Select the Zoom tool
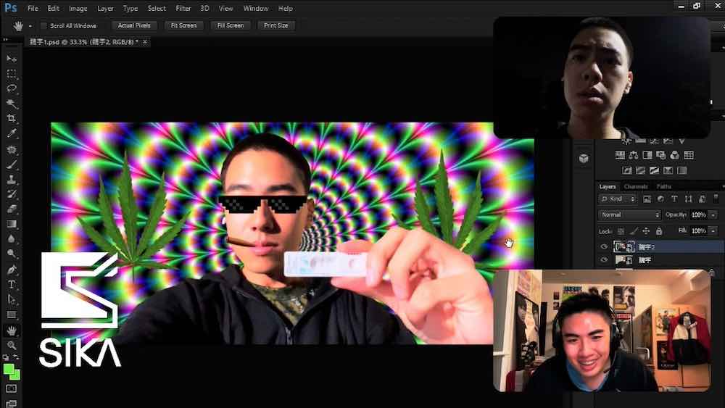 [12, 345]
